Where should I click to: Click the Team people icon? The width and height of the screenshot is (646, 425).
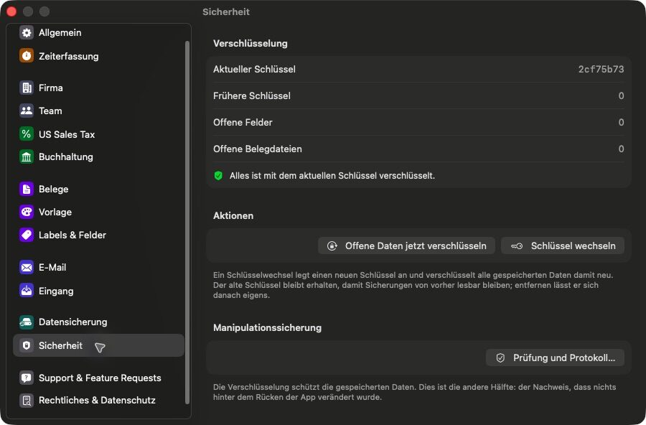27,111
